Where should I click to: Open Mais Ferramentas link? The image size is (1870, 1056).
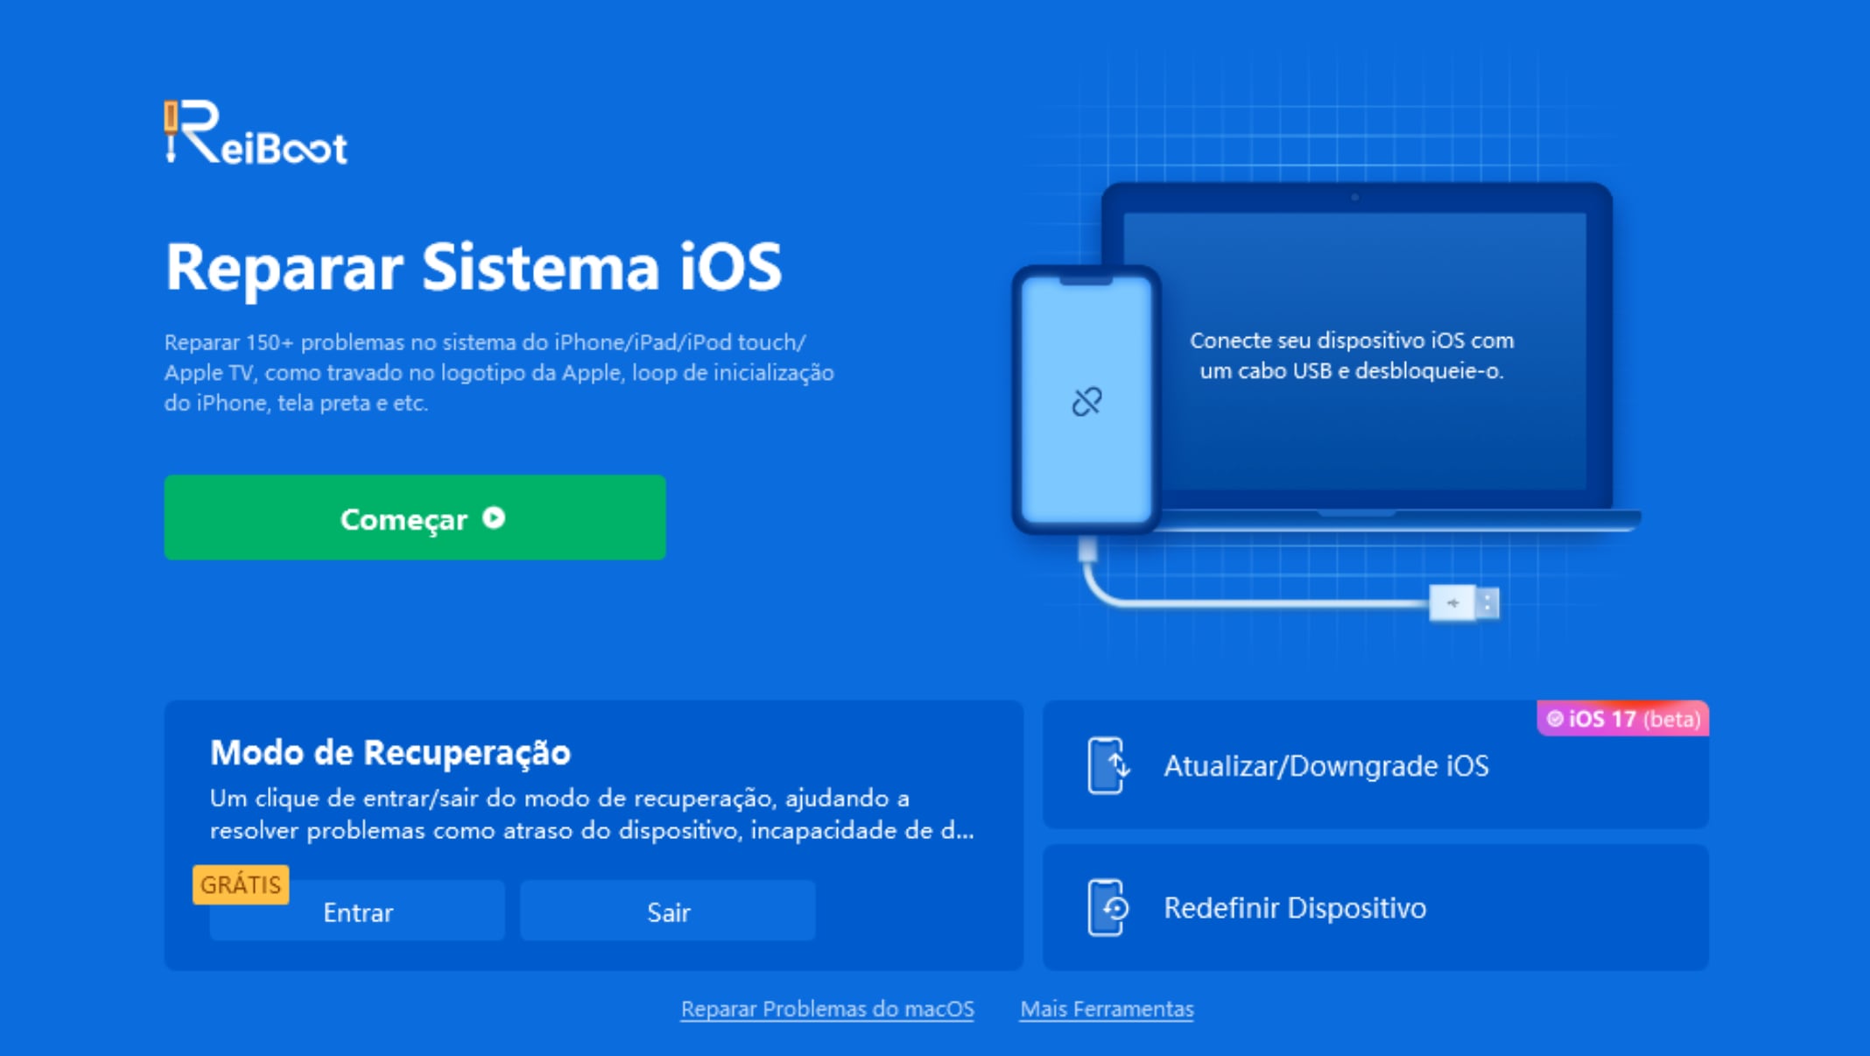[x=1107, y=1009]
